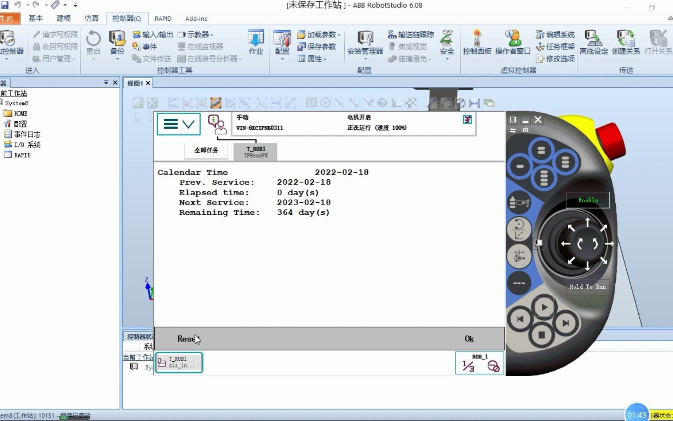Switch to the 基本 (Home) ribbon tab
The height and width of the screenshot is (421, 673).
35,18
